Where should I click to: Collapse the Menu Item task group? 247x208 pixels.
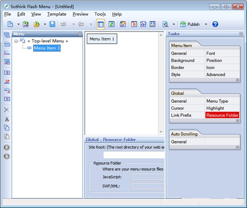(237, 80)
